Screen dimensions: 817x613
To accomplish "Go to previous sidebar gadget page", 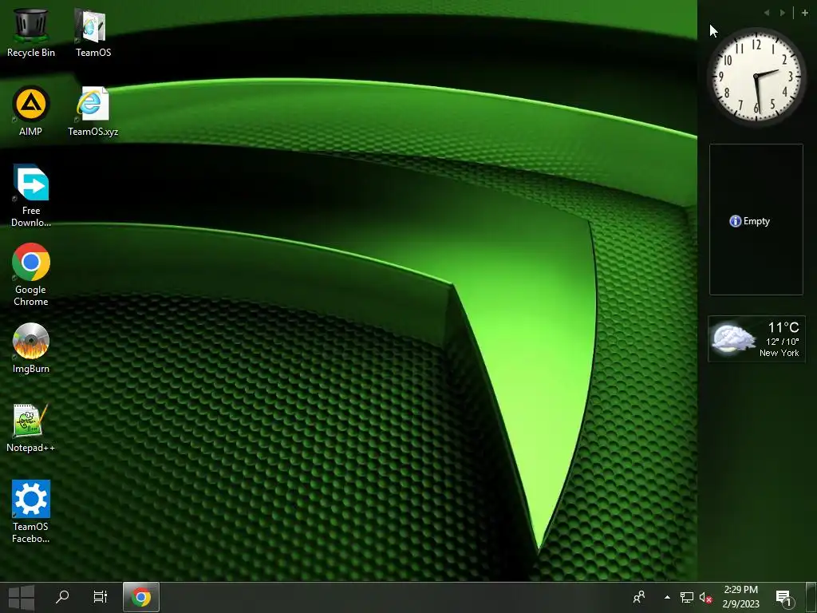I will coord(767,13).
